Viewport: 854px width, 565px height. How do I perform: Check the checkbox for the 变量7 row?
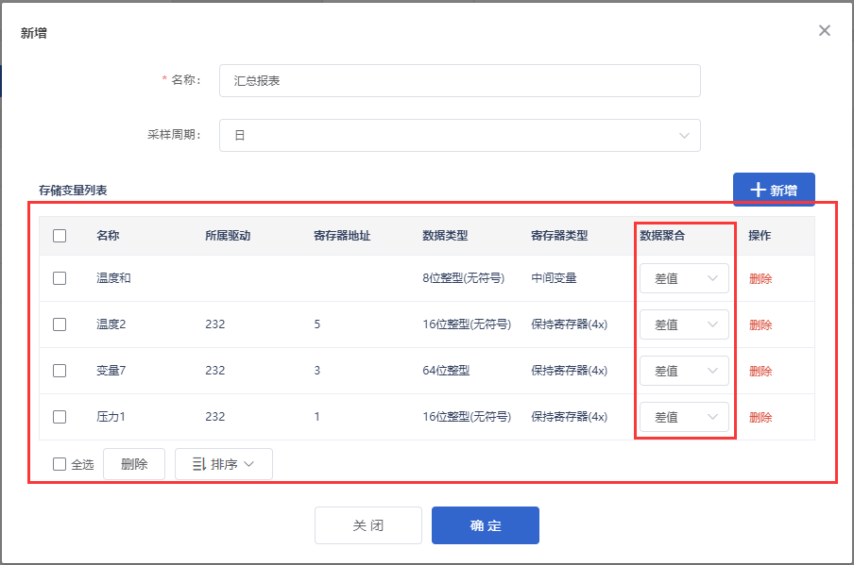60,371
